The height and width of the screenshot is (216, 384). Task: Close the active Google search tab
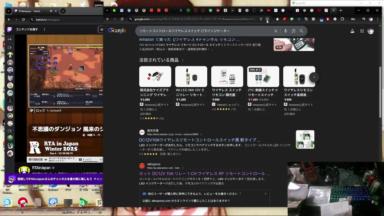(333, 10)
